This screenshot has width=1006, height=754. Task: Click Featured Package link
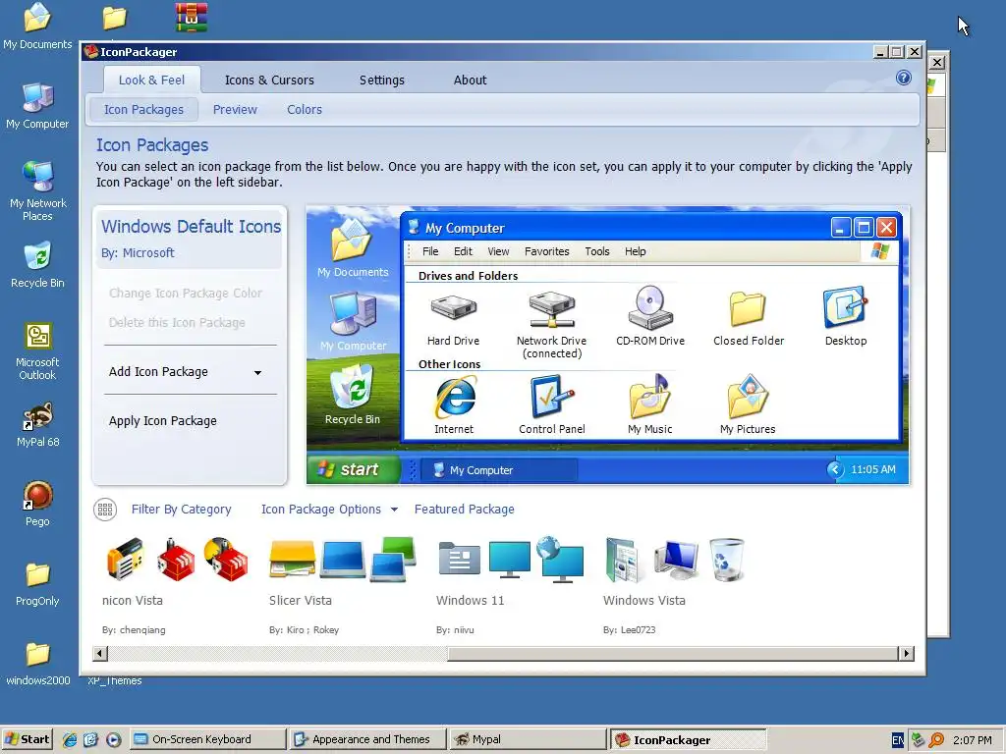tap(465, 510)
